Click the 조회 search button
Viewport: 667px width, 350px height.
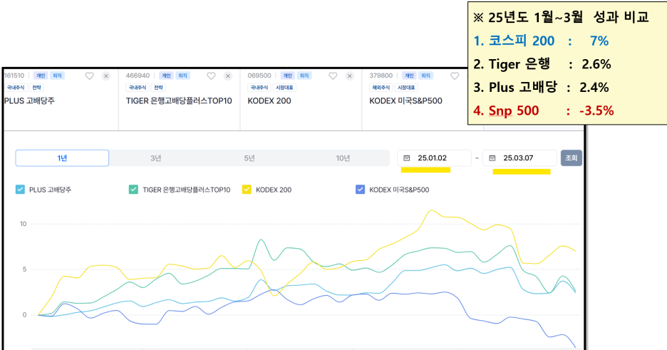coord(572,158)
